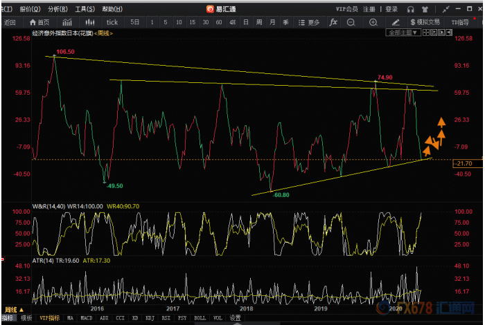This screenshot has height=325, width=485.
Task: Open the fx indicator formula tool
Action: pyautogui.click(x=333, y=22)
